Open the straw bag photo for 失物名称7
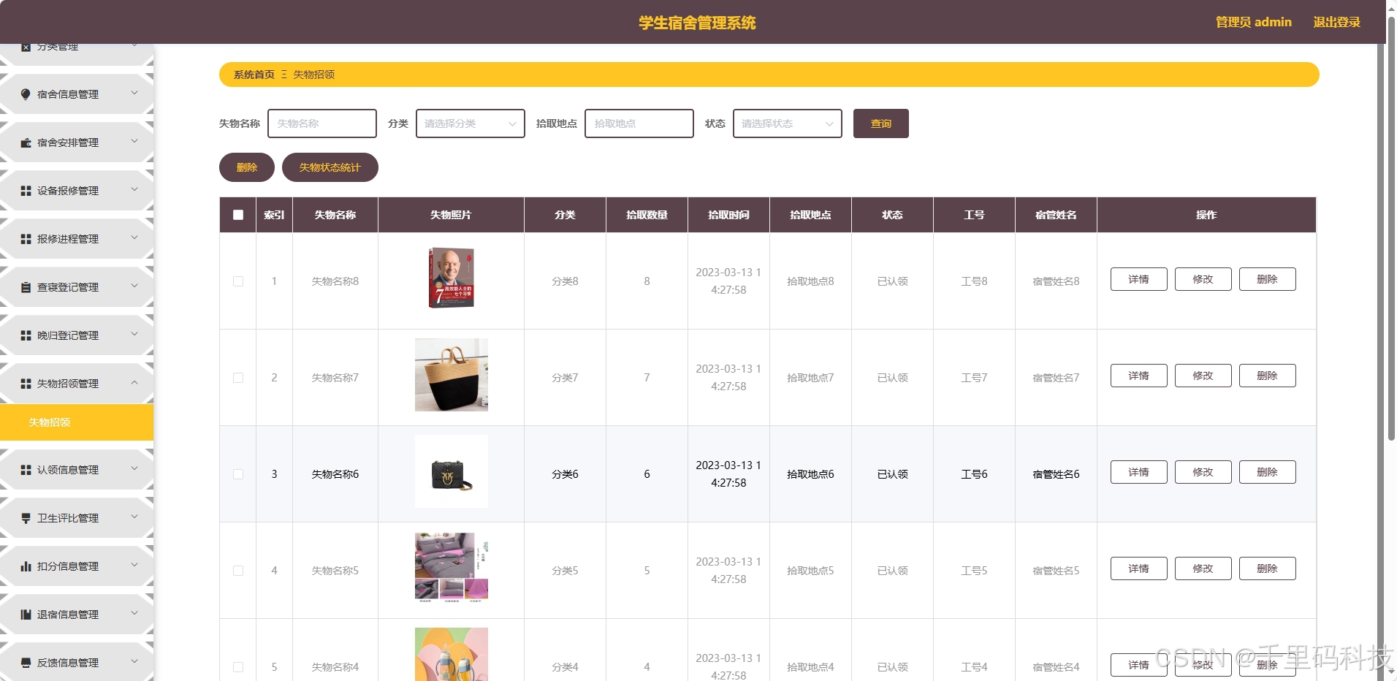 (x=452, y=375)
